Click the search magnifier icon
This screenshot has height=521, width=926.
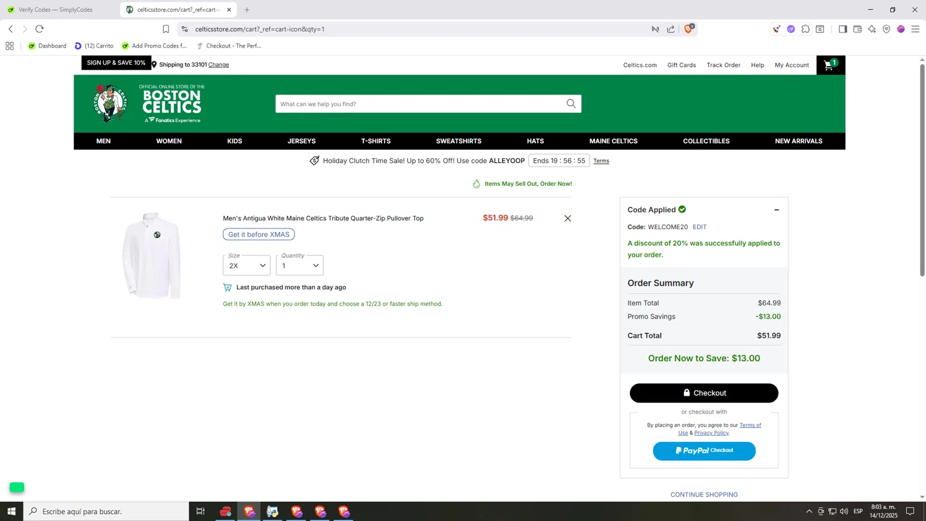pyautogui.click(x=571, y=104)
